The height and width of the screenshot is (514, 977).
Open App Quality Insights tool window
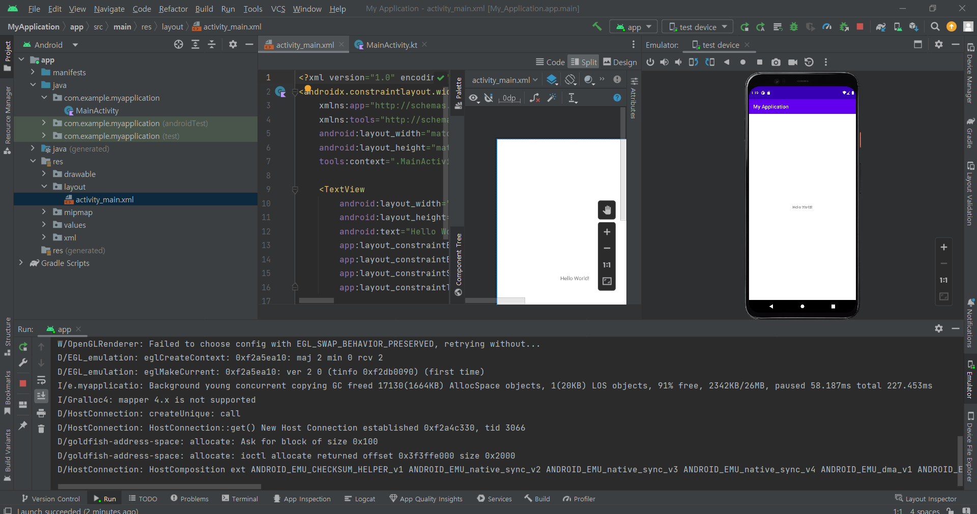point(426,499)
